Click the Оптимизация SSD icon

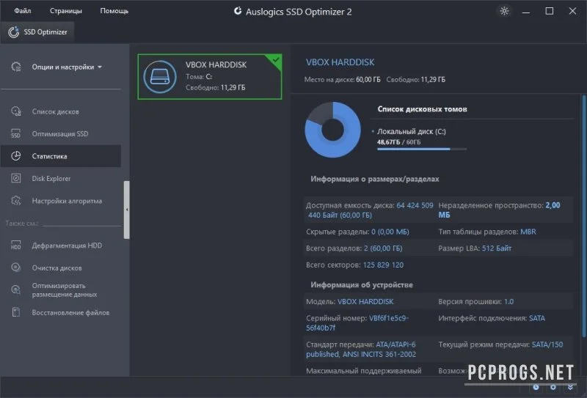[x=15, y=133]
